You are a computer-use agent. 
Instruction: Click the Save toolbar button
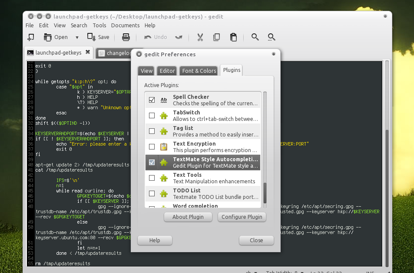click(98, 37)
